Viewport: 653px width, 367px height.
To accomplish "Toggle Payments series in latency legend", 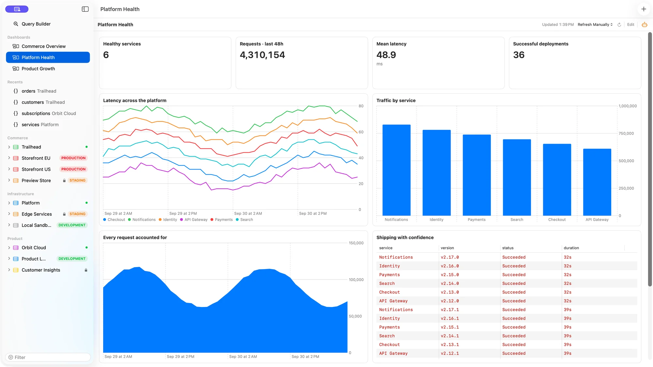I will click(x=221, y=220).
